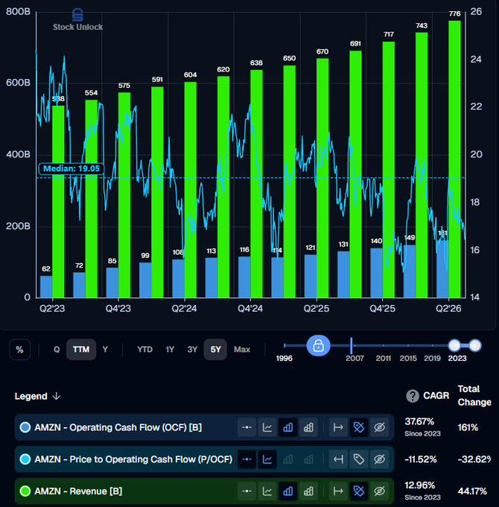Select Q quarterly period
This screenshot has width=499, height=507.
point(57,350)
